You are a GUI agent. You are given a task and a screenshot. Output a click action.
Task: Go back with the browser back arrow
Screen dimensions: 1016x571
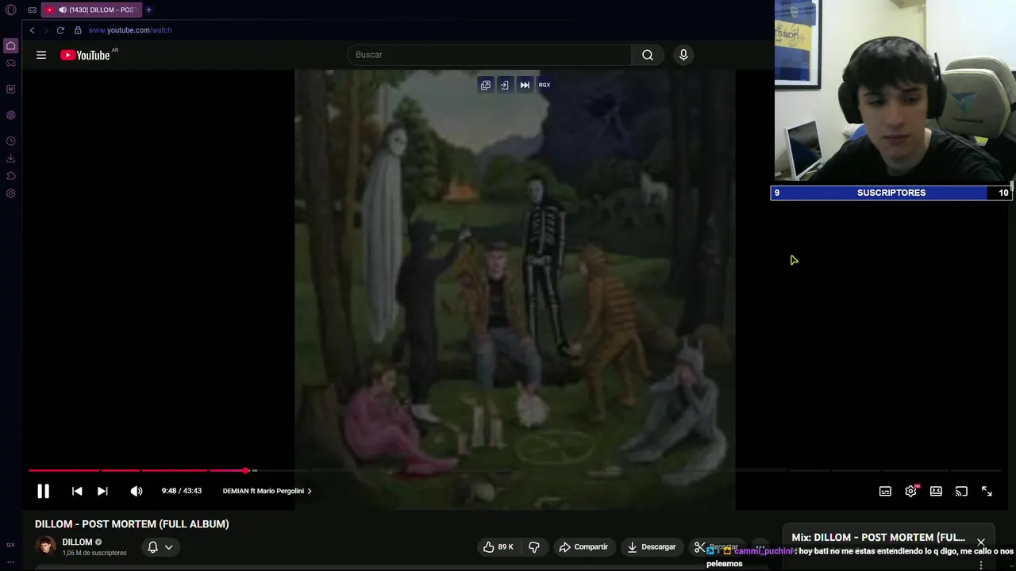point(33,30)
